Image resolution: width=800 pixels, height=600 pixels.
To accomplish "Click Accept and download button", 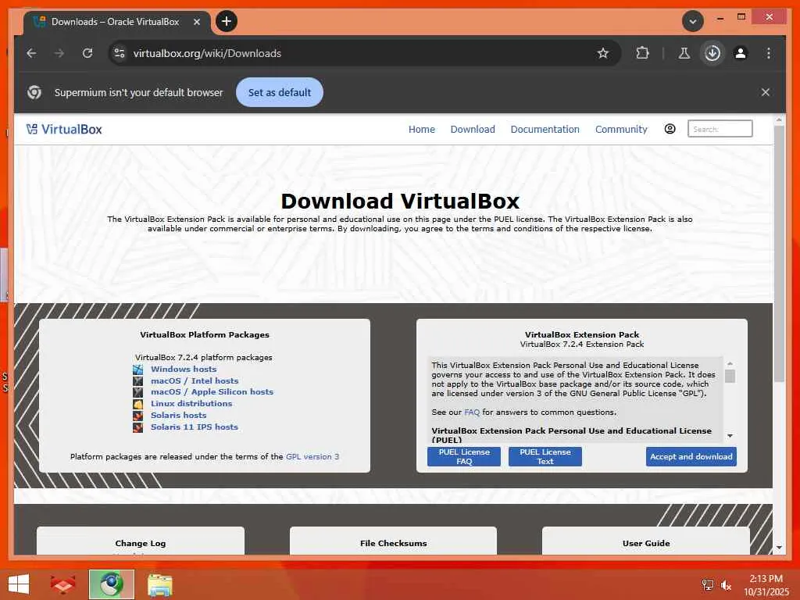I will pos(691,456).
